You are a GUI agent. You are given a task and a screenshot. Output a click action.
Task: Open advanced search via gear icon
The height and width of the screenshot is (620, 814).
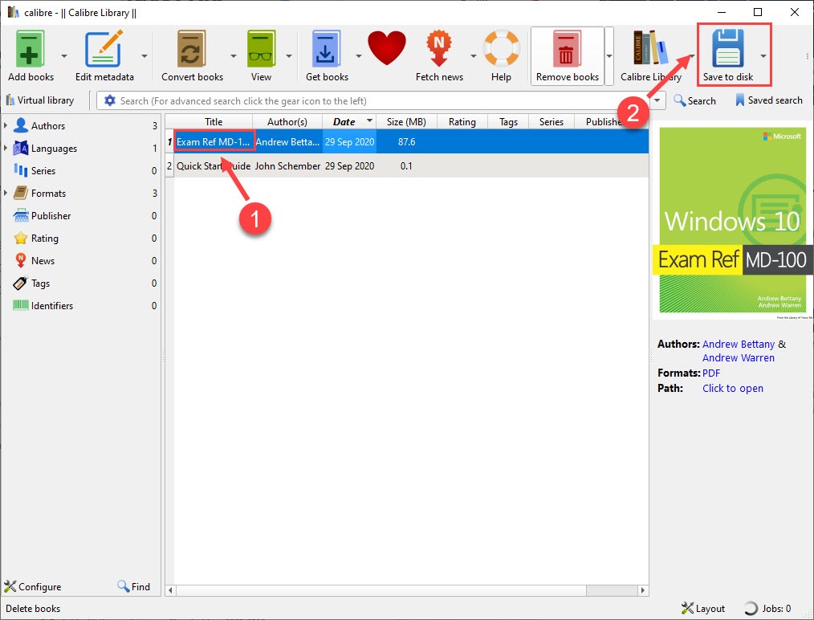coord(109,100)
